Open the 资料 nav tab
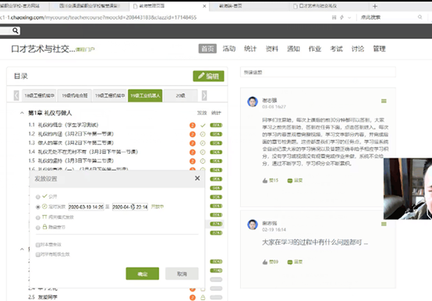 [x=271, y=49]
